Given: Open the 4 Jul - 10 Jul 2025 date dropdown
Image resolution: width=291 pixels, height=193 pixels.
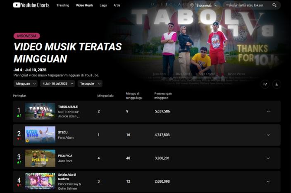Looking at the screenshot, I should (x=57, y=84).
